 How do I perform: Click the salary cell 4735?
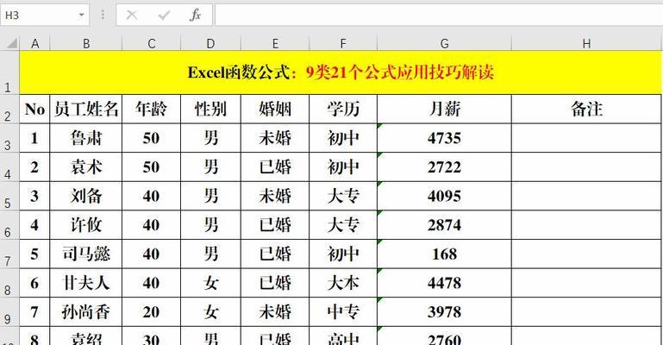[444, 138]
